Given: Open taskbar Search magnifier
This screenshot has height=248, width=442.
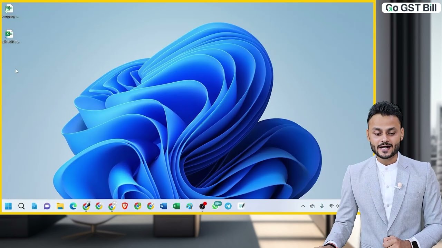Looking at the screenshot, I should 21,206.
